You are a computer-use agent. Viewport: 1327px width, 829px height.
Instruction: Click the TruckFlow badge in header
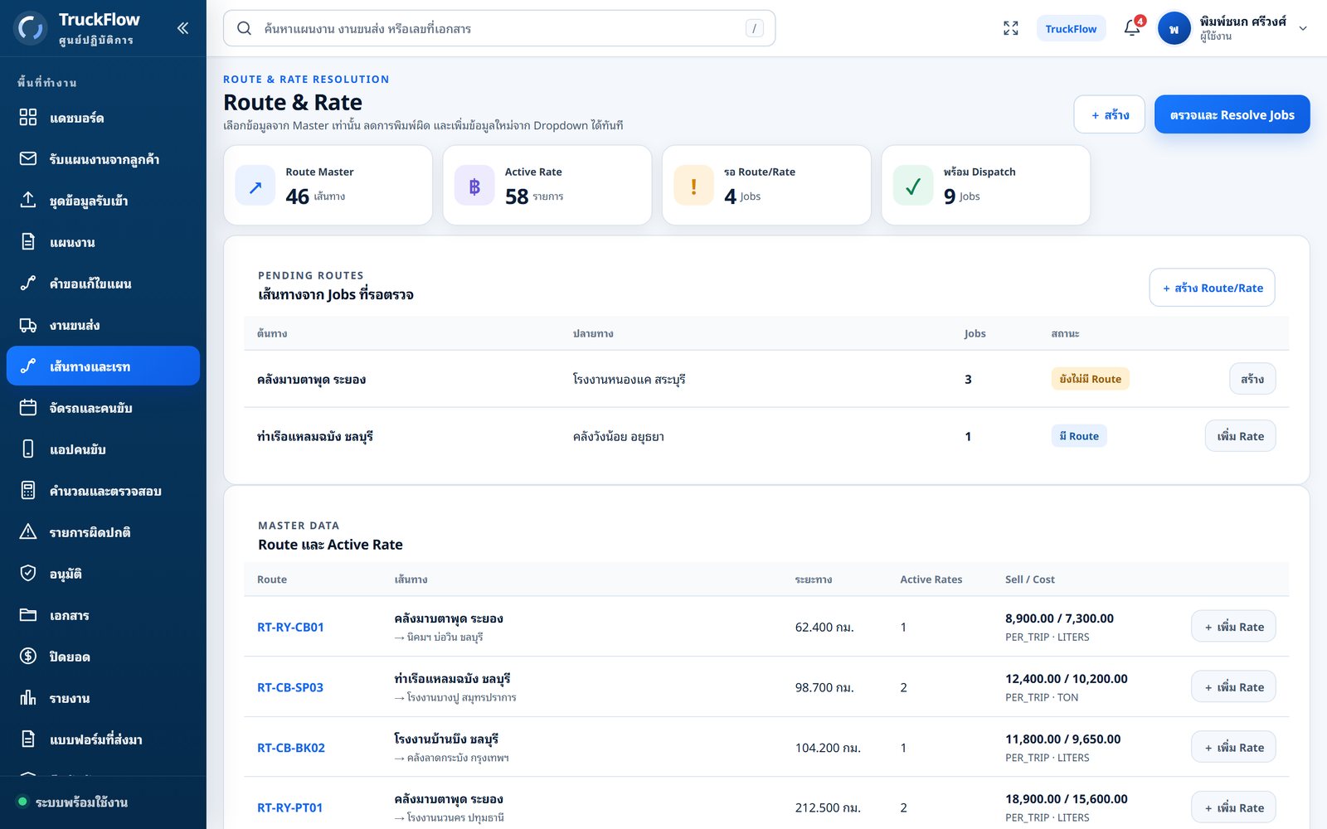pyautogui.click(x=1071, y=28)
